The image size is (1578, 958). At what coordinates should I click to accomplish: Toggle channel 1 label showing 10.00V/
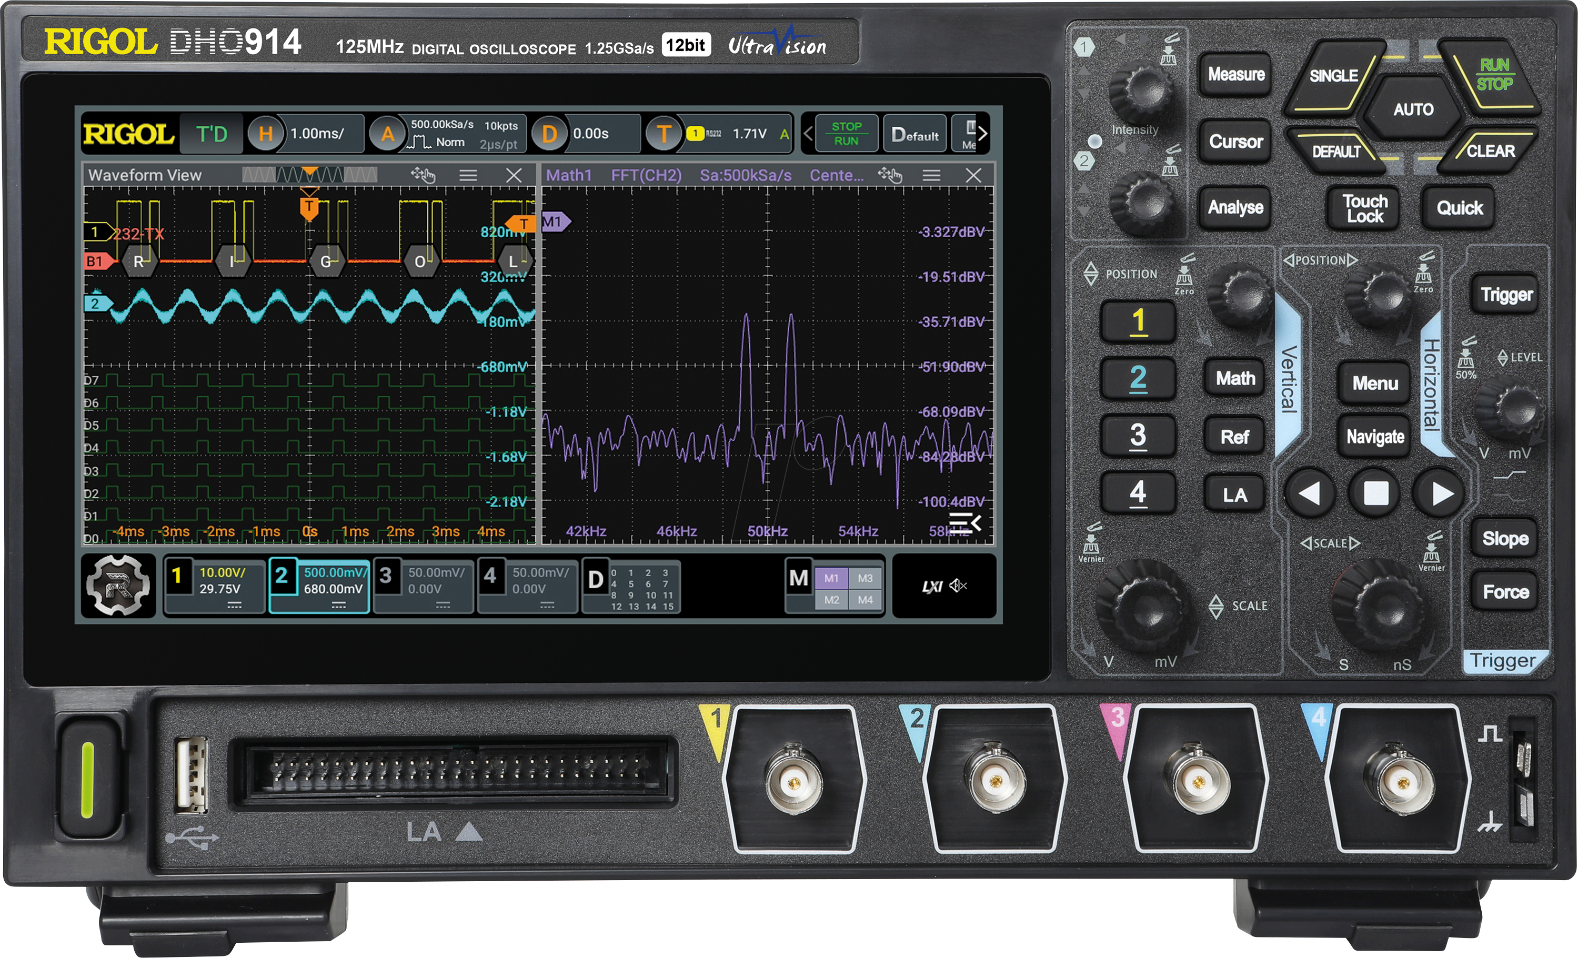pos(215,587)
